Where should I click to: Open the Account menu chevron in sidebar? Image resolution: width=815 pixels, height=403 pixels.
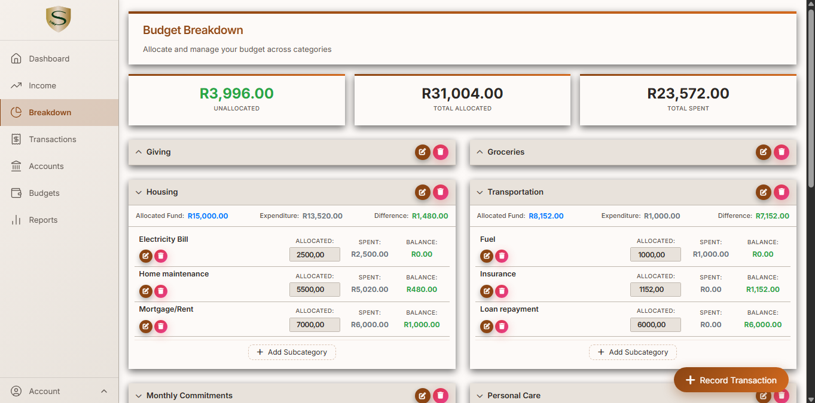pos(104,392)
